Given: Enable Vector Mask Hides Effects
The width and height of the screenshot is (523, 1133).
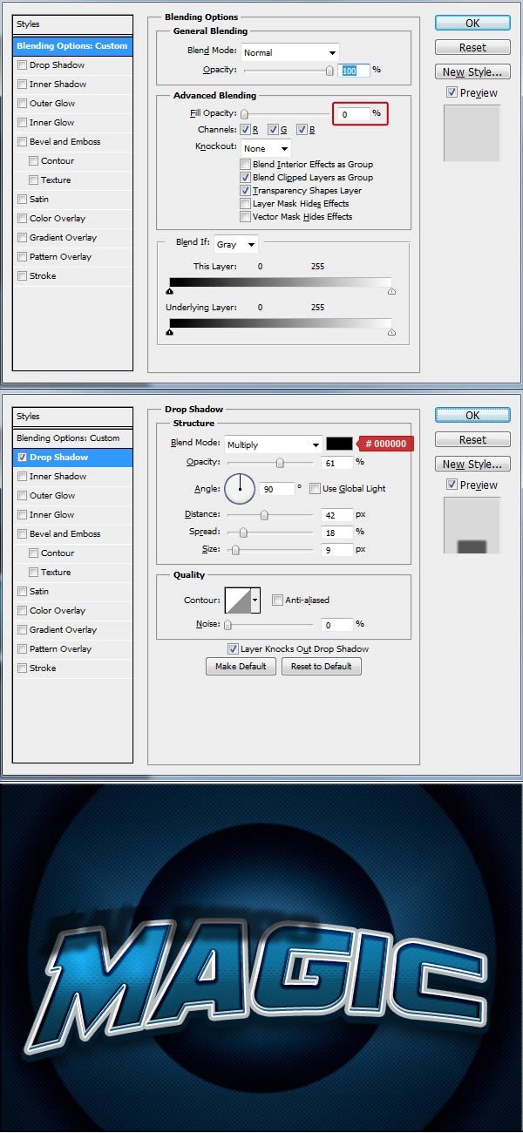Looking at the screenshot, I should click(246, 217).
